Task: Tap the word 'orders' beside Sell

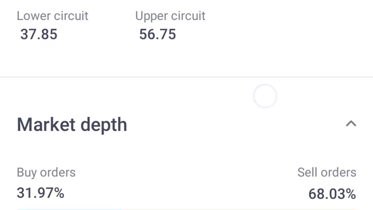Action: click(339, 172)
